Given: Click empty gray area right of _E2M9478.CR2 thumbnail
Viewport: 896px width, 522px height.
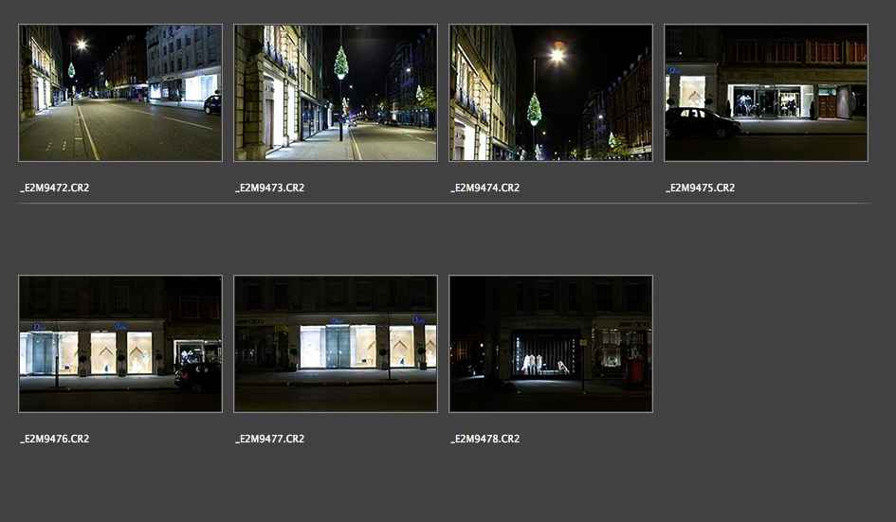Looking at the screenshot, I should pos(766,344).
